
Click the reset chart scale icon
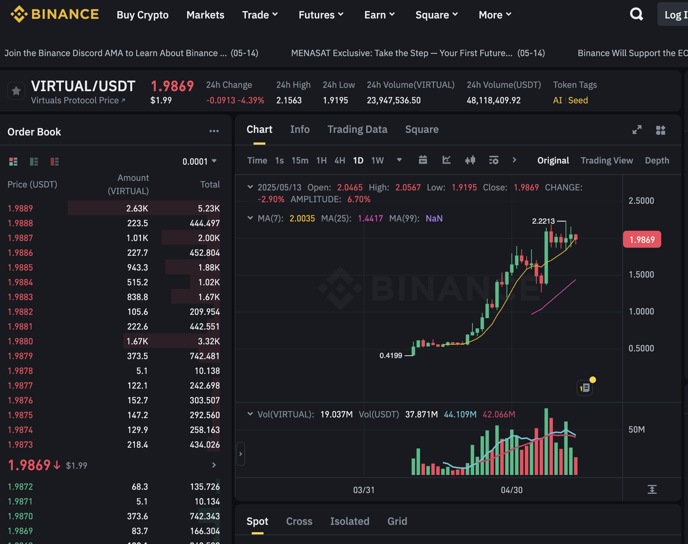pyautogui.click(x=652, y=489)
